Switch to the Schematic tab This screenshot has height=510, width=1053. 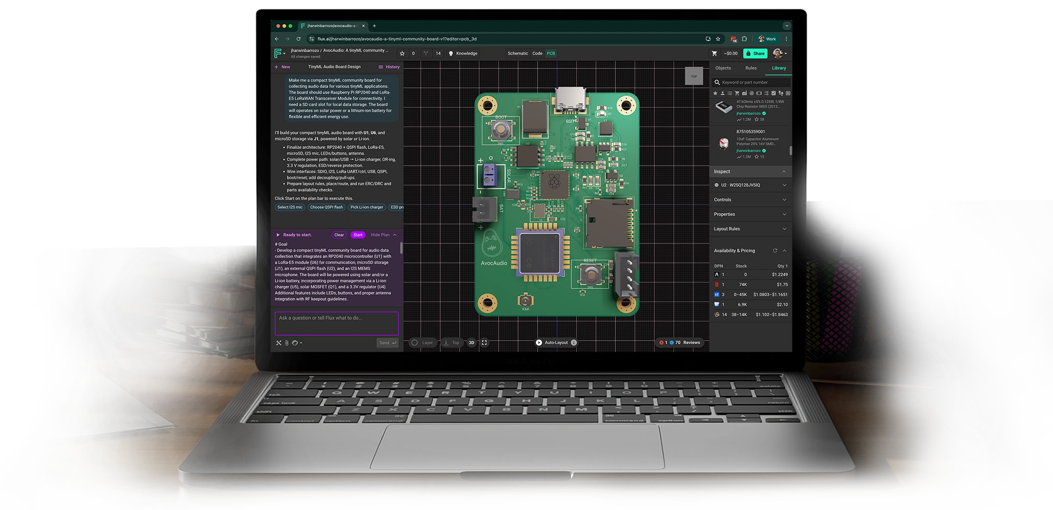pyautogui.click(x=518, y=53)
